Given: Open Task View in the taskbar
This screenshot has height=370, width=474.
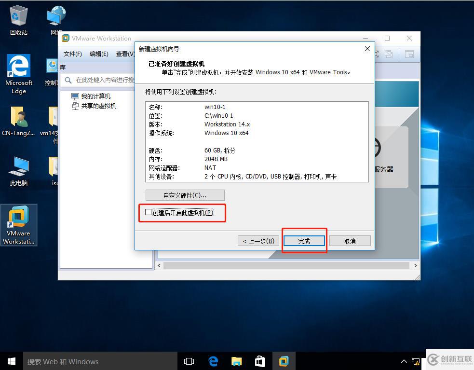Looking at the screenshot, I should pyautogui.click(x=189, y=361).
